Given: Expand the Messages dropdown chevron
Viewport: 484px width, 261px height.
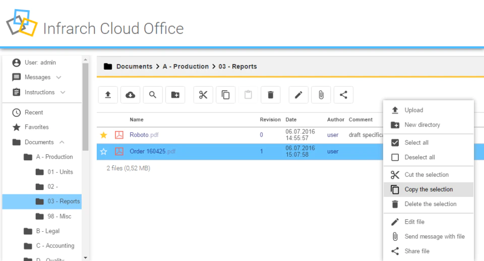Looking at the screenshot, I should 58,77.
